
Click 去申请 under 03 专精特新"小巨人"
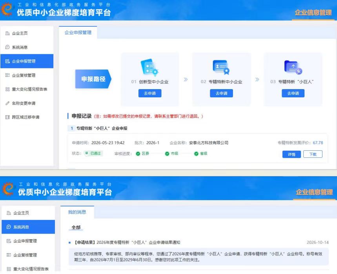(293, 93)
